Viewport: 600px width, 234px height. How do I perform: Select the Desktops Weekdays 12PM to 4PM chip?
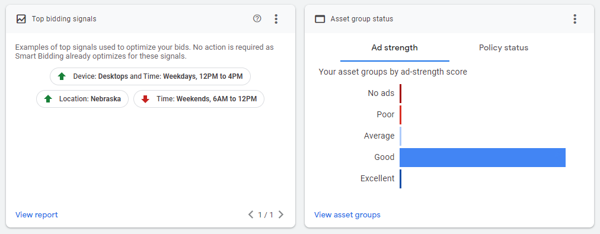point(150,76)
